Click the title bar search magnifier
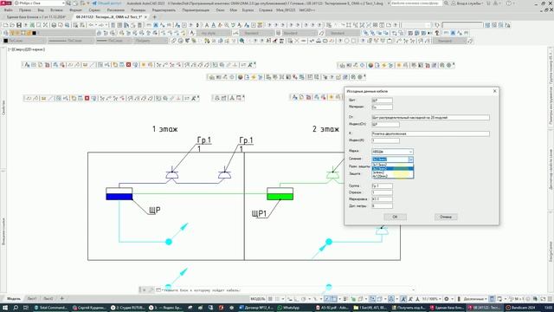The width and height of the screenshot is (554, 312). point(447,3)
